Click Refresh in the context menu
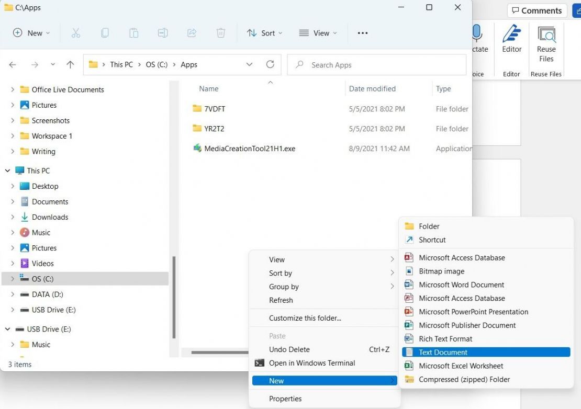This screenshot has height=409, width=581. pyautogui.click(x=325, y=300)
